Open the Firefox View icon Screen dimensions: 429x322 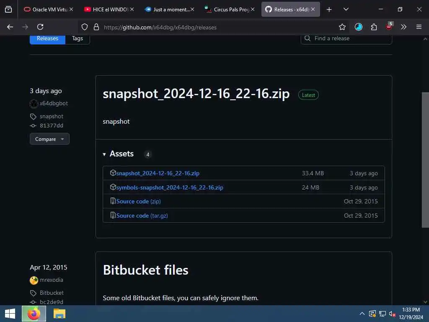[8, 9]
